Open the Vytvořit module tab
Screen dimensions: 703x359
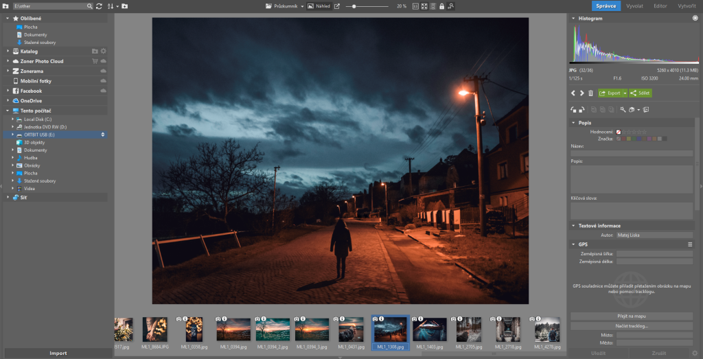pos(687,6)
